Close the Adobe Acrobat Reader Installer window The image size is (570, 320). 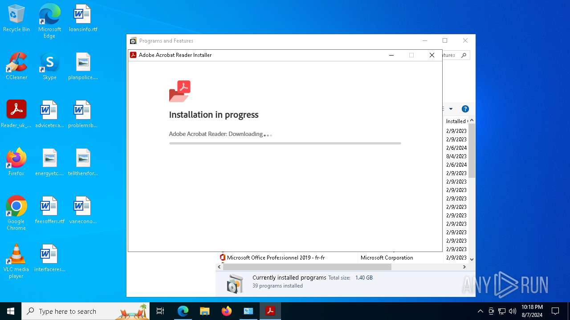click(432, 55)
